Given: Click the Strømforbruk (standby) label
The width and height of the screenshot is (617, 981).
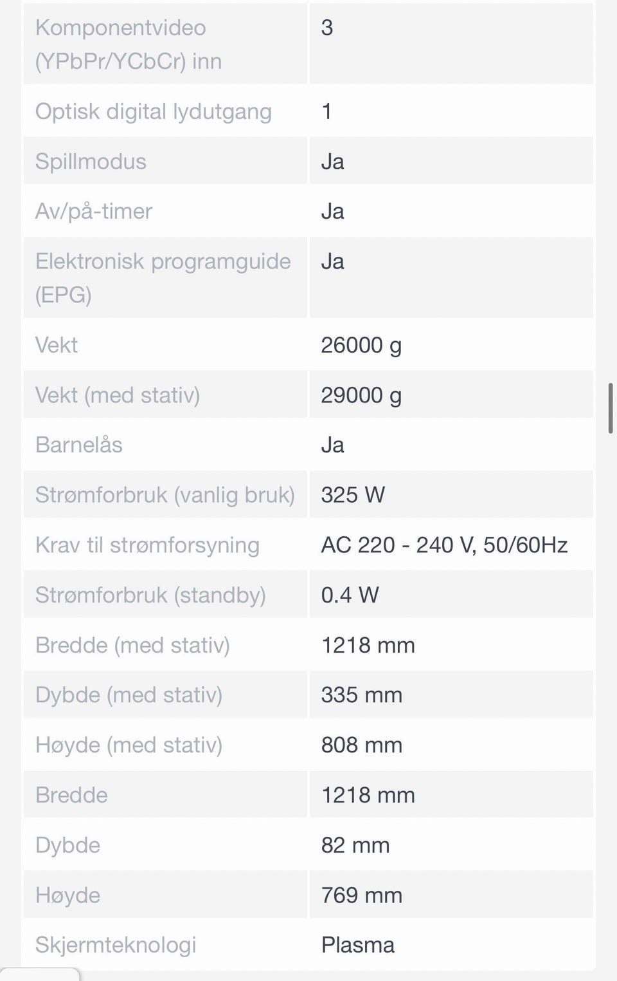Looking at the screenshot, I should [x=150, y=595].
